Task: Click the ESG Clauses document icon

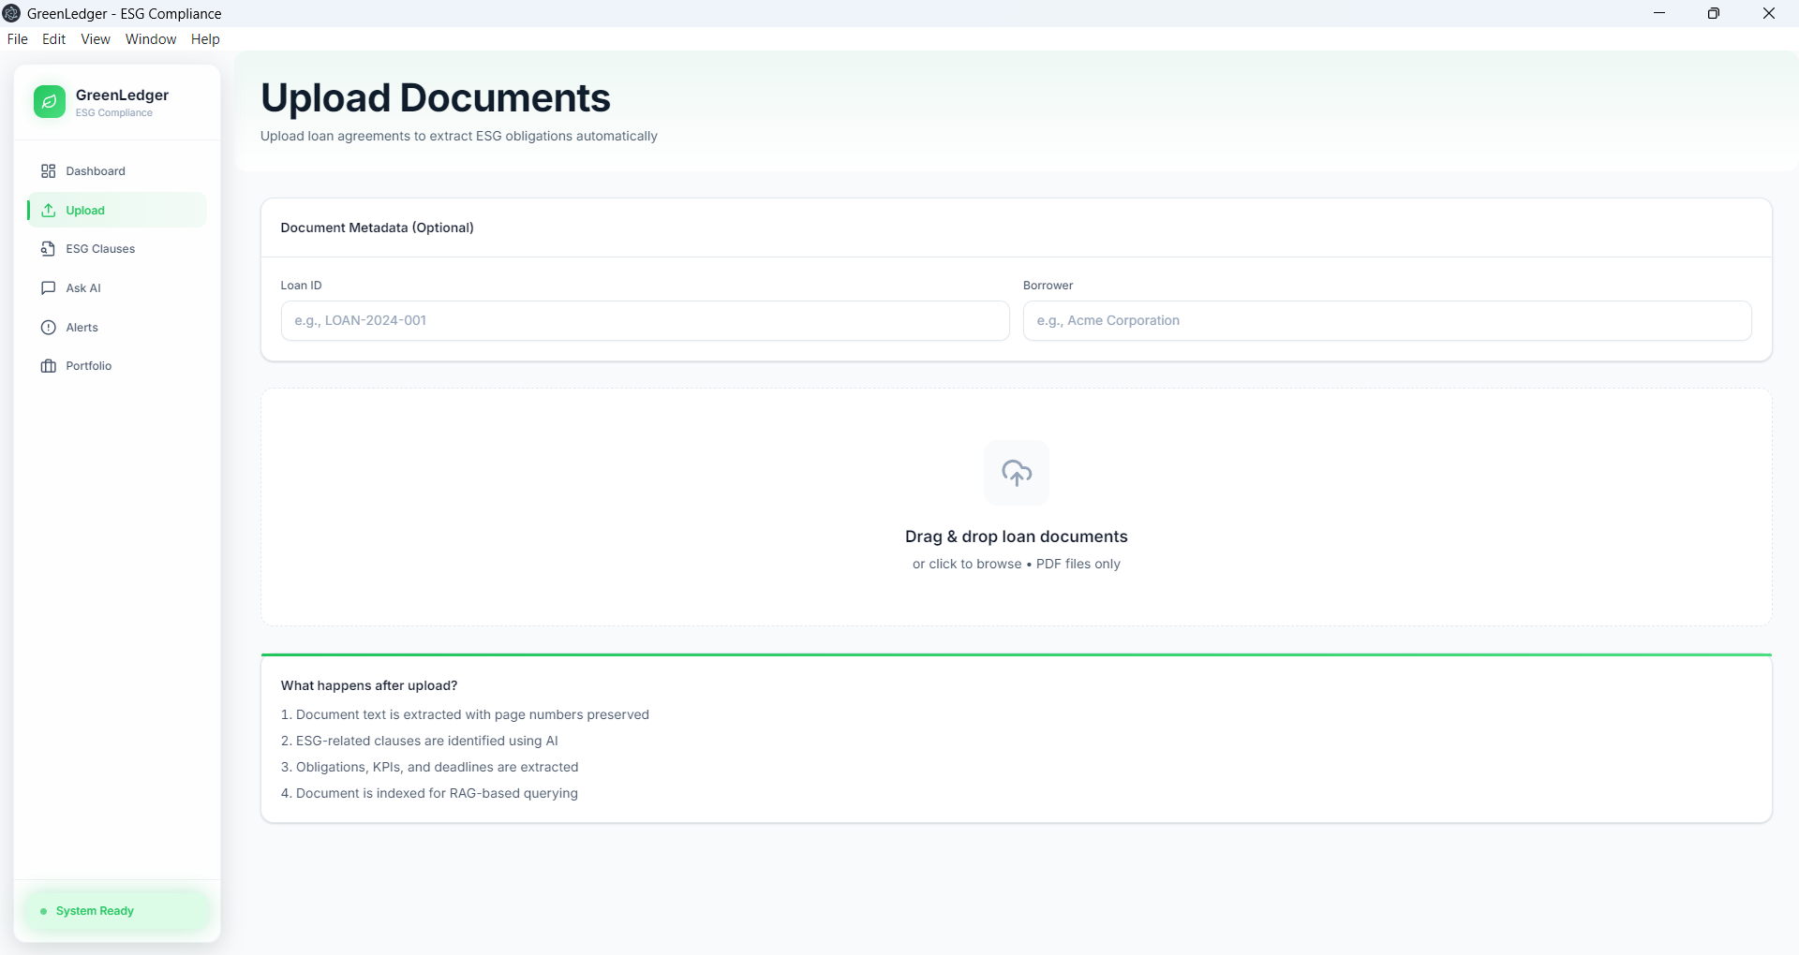Action: point(49,249)
